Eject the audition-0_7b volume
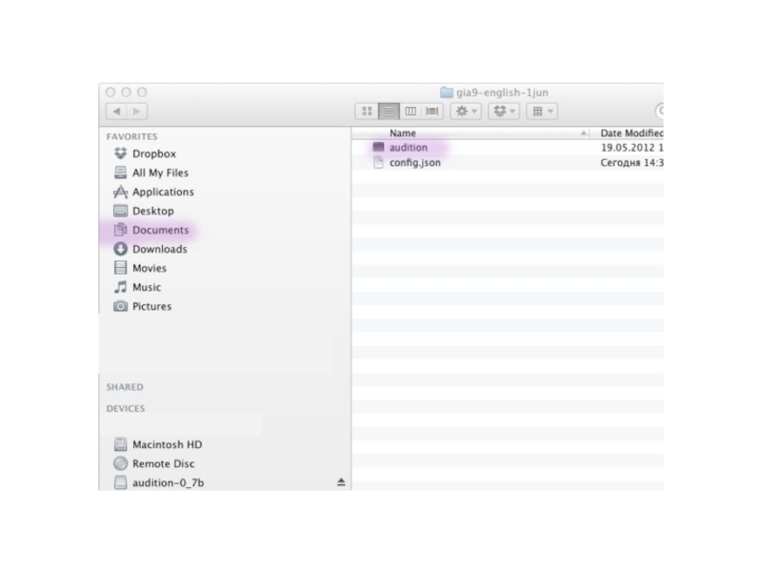The width and height of the screenshot is (762, 572). (341, 482)
